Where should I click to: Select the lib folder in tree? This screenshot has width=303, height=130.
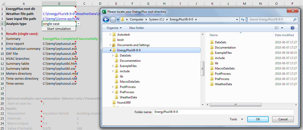[x=121, y=76]
